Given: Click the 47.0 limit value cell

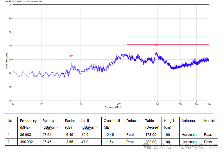Looking at the screenshot, I should (85, 142).
